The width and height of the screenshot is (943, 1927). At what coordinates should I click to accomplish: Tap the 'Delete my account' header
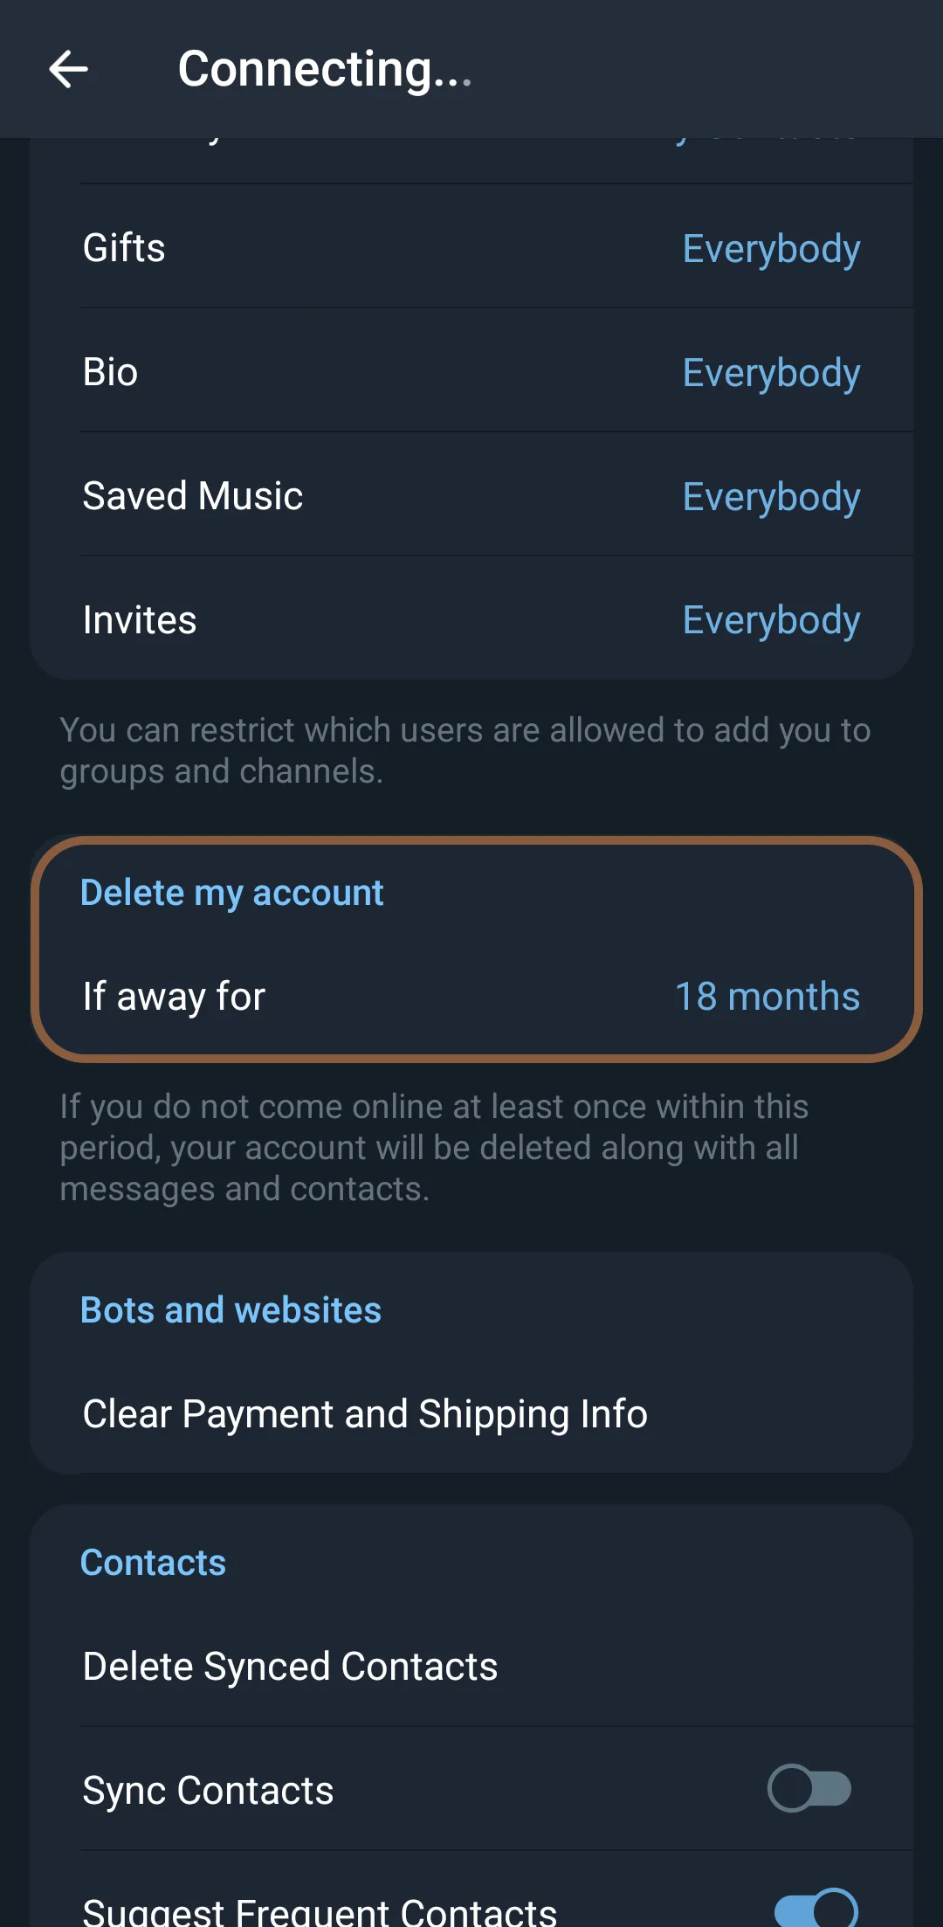coord(232,893)
